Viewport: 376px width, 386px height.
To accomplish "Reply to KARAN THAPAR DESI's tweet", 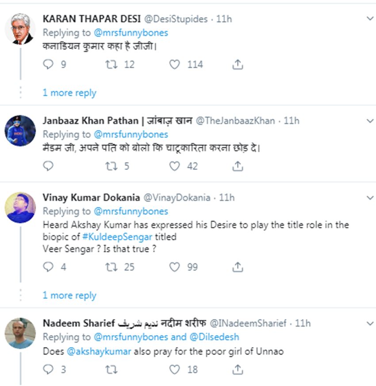I will (x=48, y=65).
